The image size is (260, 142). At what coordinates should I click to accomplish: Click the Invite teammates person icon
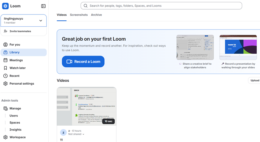tap(6, 31)
